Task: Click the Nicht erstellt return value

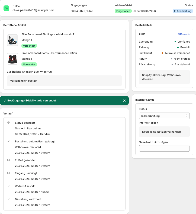Action: (182, 59)
